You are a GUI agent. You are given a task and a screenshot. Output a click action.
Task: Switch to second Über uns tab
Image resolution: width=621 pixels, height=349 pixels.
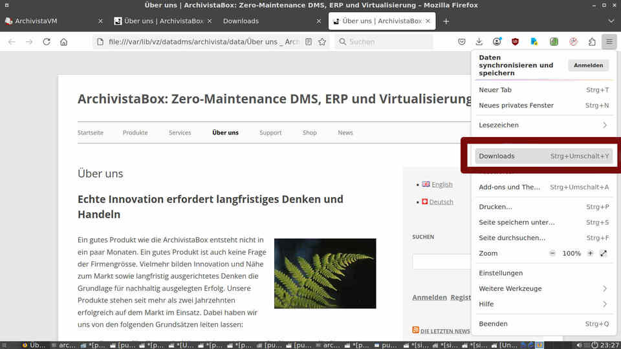163,21
